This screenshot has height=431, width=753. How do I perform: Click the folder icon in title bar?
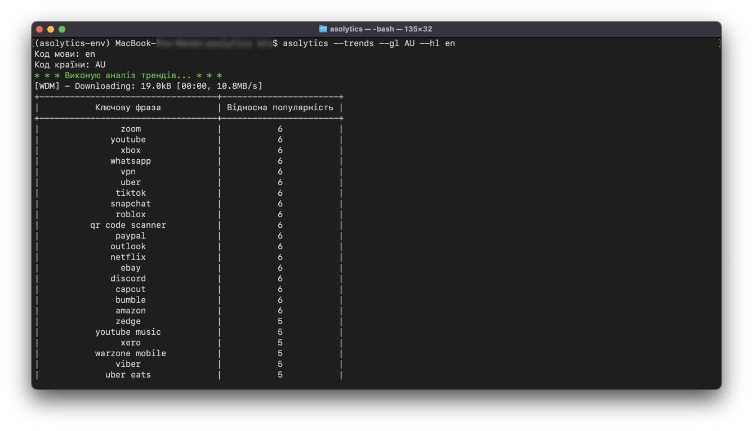coord(323,29)
